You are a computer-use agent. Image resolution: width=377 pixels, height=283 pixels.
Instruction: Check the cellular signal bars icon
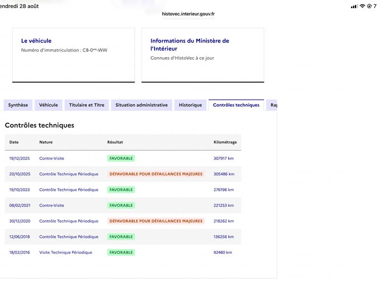354,7
